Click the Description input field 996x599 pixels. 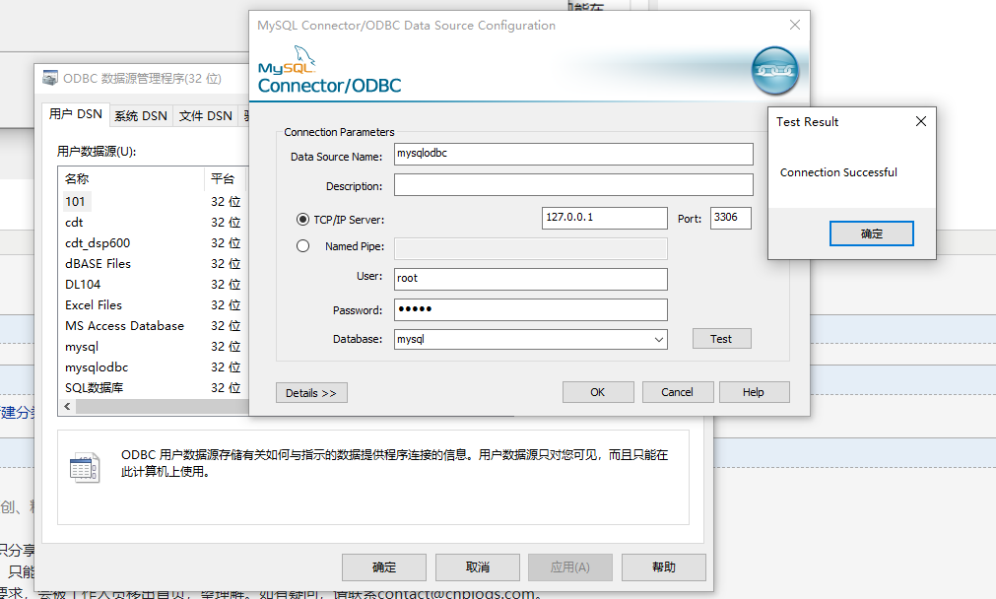pyautogui.click(x=573, y=185)
